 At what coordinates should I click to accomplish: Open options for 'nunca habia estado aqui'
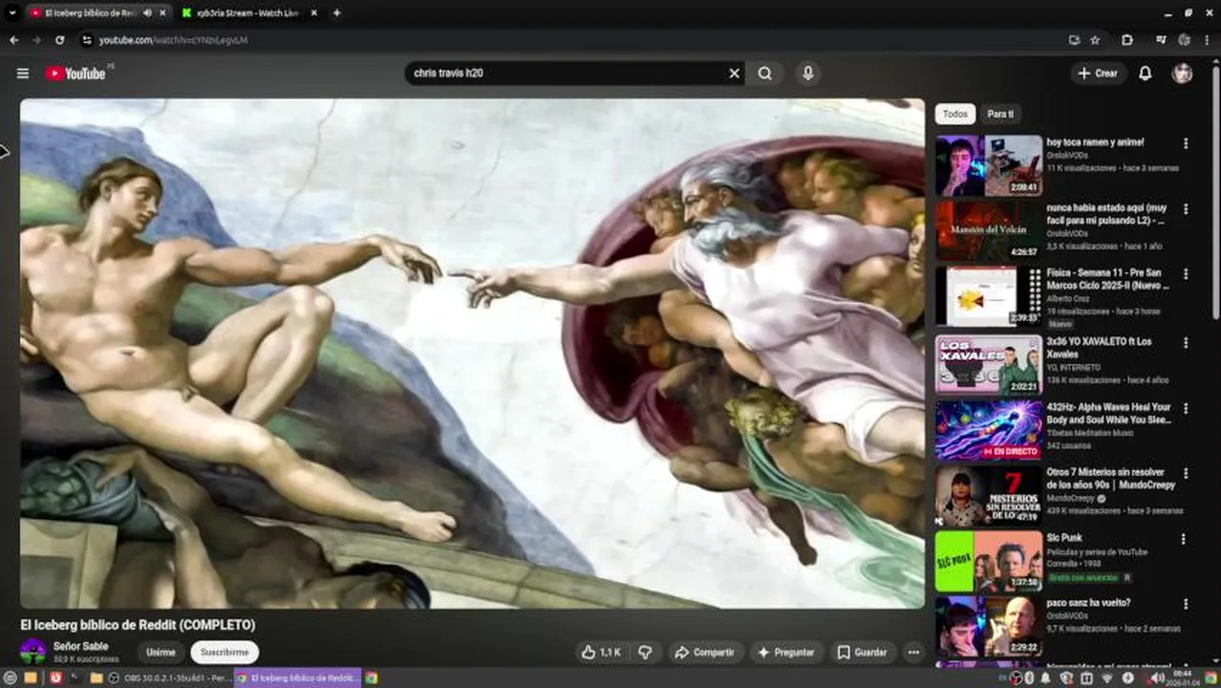1186,208
